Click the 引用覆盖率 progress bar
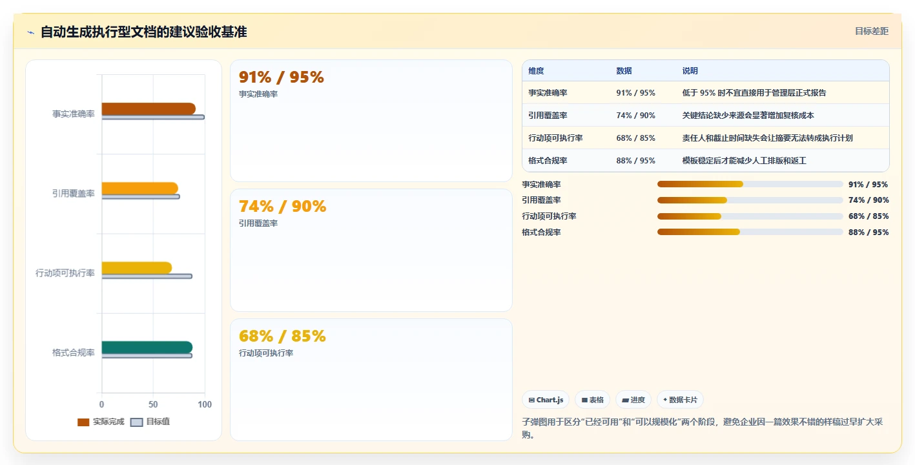Image resolution: width=915 pixels, height=465 pixels. pos(750,200)
